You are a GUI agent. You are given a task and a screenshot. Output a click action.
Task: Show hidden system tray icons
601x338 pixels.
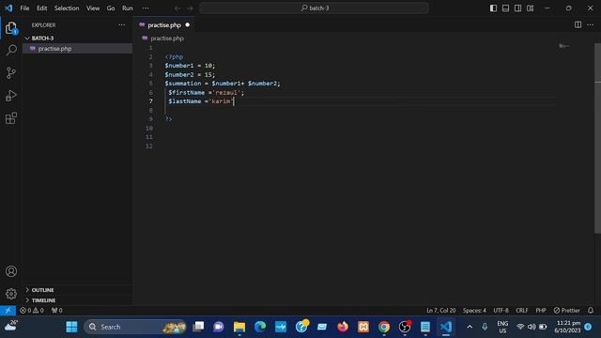pos(470,327)
